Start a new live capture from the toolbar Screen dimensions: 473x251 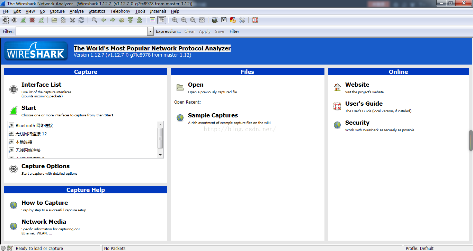point(23,20)
